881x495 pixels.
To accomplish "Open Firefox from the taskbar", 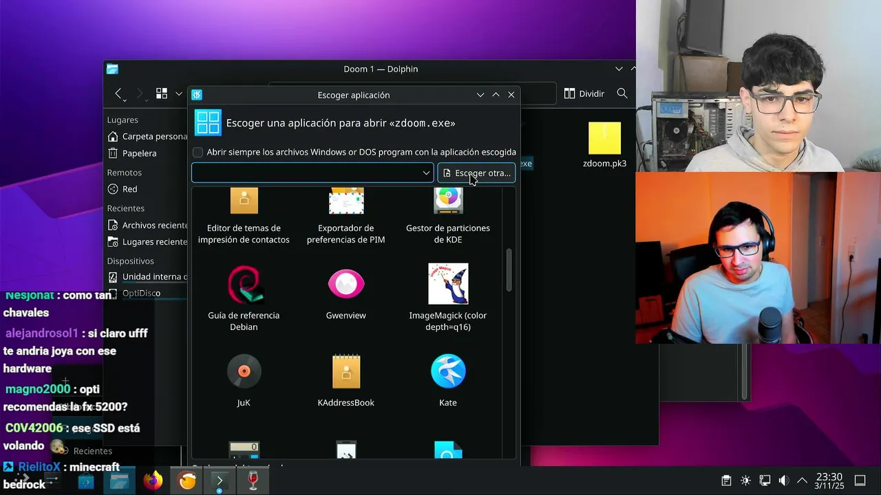I will coord(153,480).
